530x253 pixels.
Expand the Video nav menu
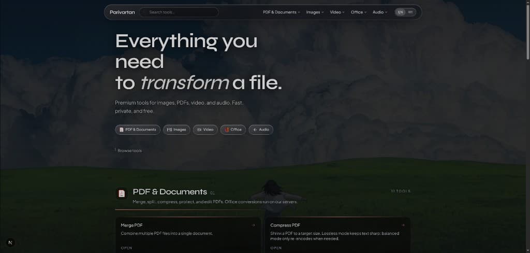[337, 12]
